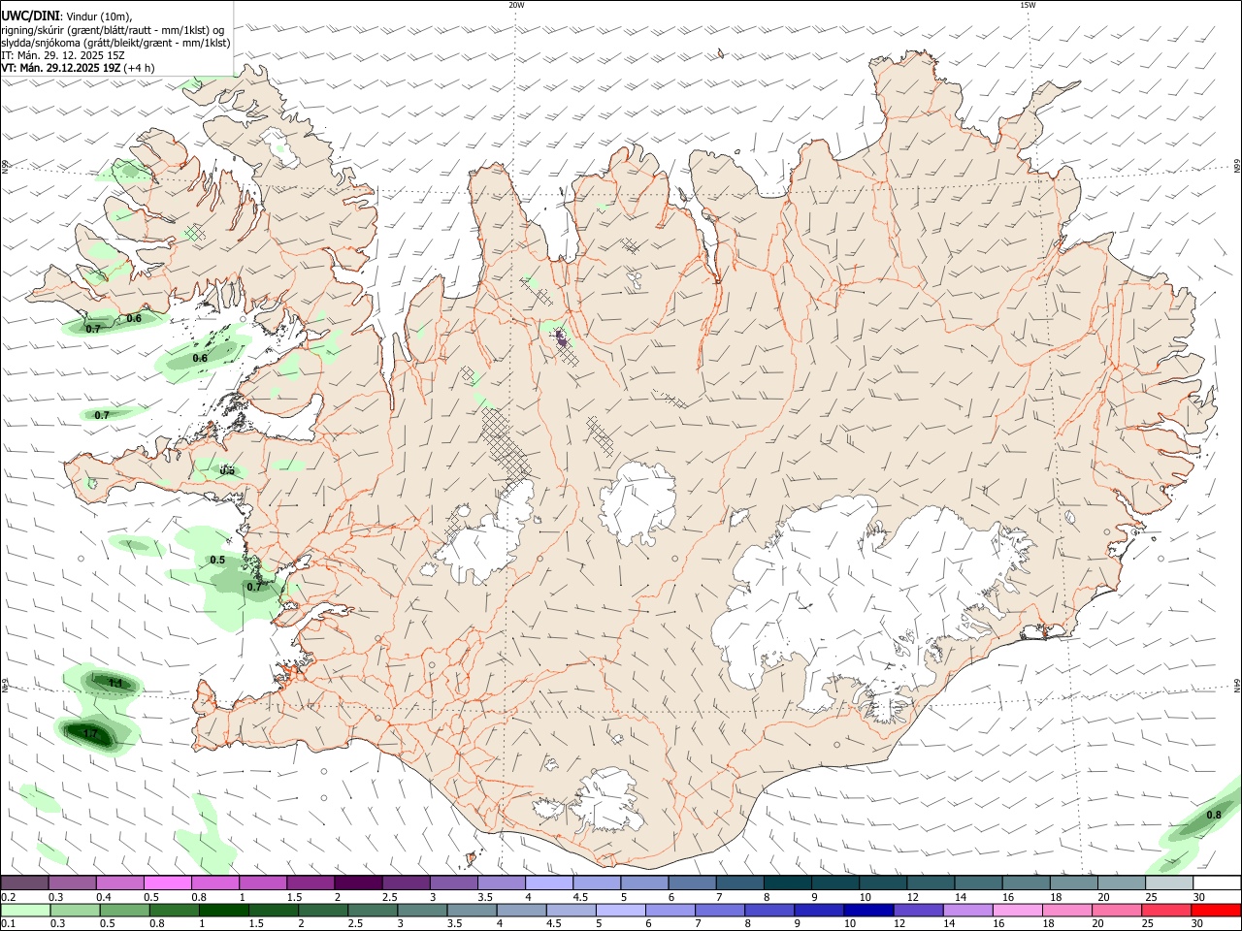Select the pale lavender 4 snow scale swatch

click(x=548, y=883)
